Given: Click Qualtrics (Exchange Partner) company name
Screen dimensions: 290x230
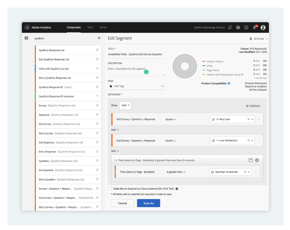Looking at the screenshot, I should [209, 27].
